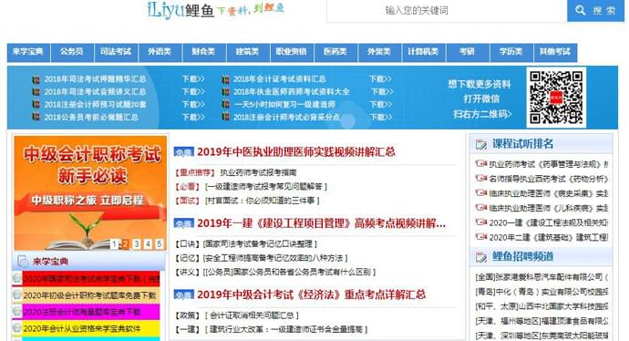This screenshot has width=629, height=341.
Task: Click the 中级会计职称考试 banner image
Action: tap(90, 192)
